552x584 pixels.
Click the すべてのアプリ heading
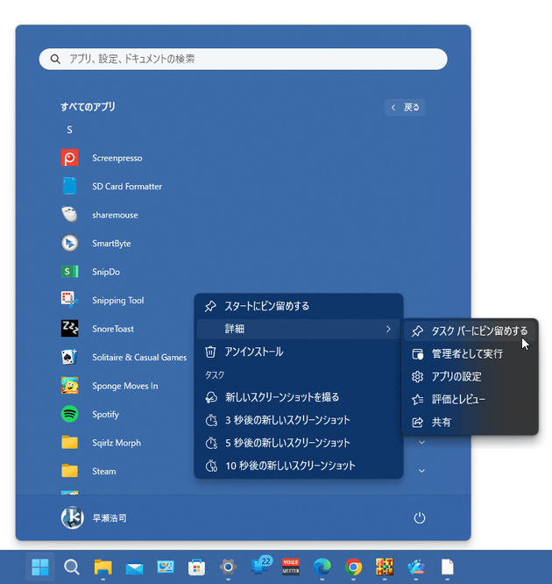point(88,107)
